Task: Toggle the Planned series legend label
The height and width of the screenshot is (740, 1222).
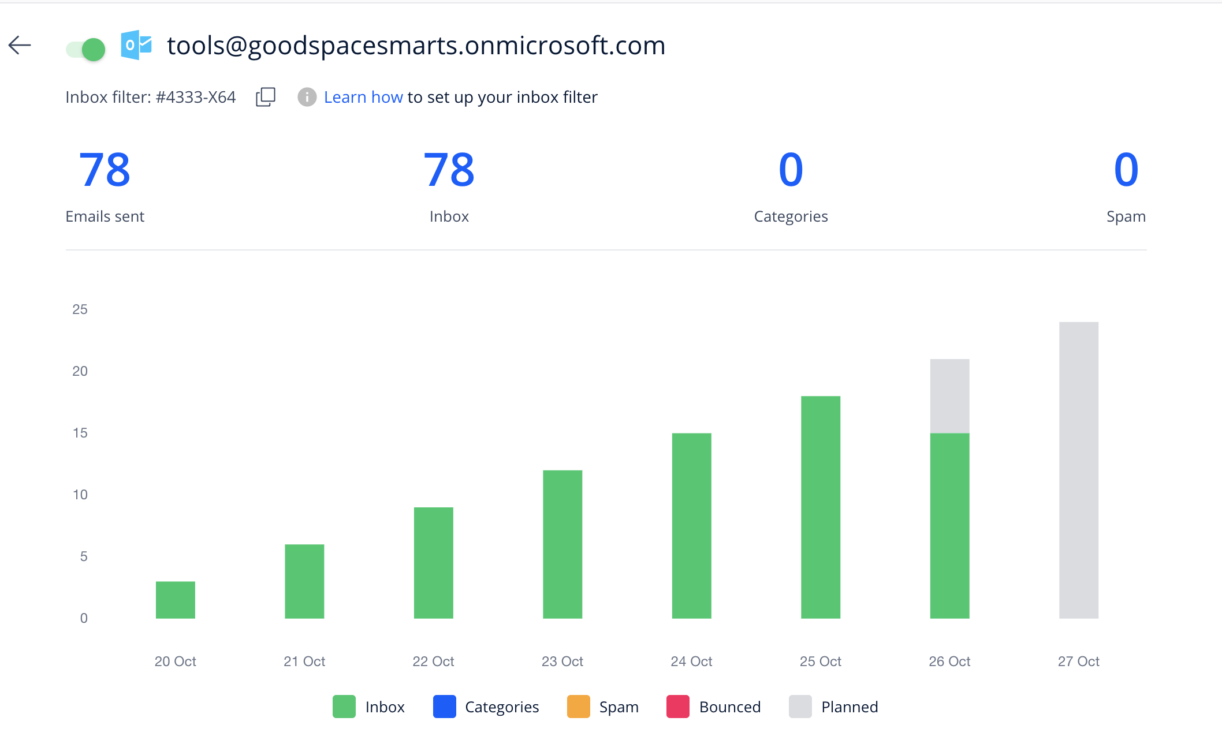Action: [850, 707]
